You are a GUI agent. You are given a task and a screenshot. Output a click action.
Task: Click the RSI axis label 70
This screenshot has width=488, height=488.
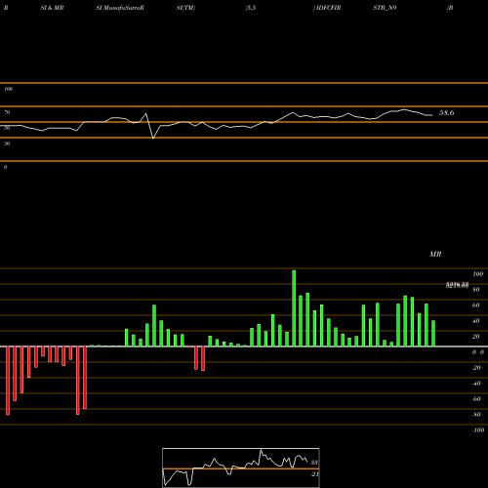7,112
